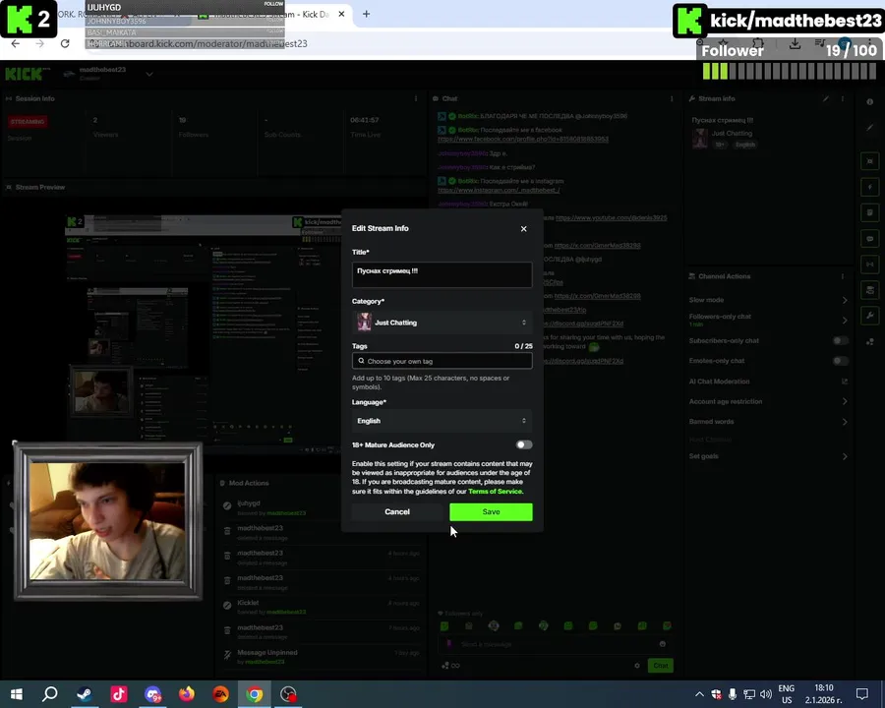The width and height of the screenshot is (885, 708).
Task: Click the chat bubble sidebar icon
Action: (x=870, y=239)
